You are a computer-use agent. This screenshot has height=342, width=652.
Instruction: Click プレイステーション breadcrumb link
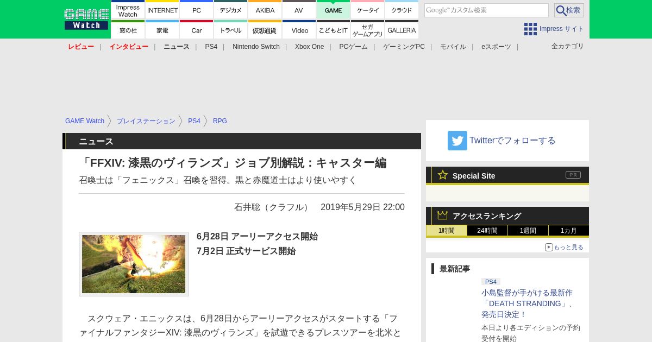tap(146, 121)
